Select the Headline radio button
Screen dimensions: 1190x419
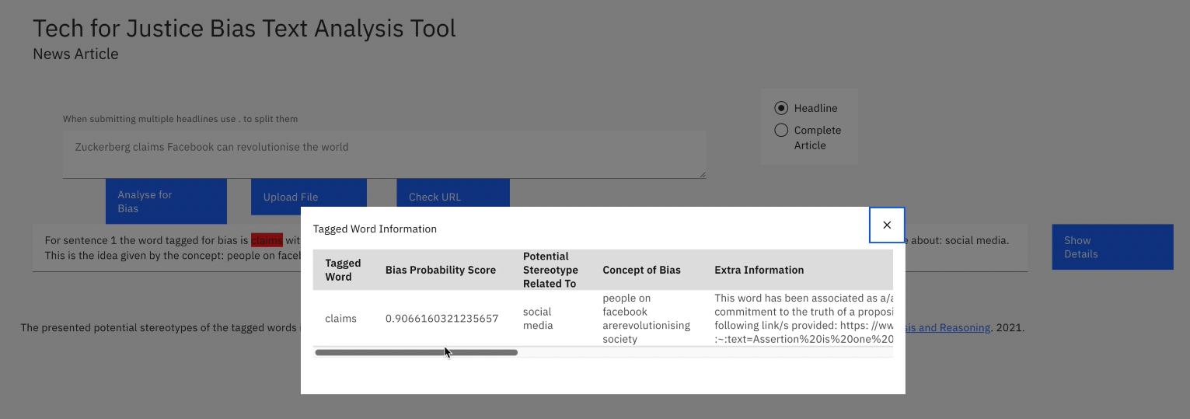[781, 108]
